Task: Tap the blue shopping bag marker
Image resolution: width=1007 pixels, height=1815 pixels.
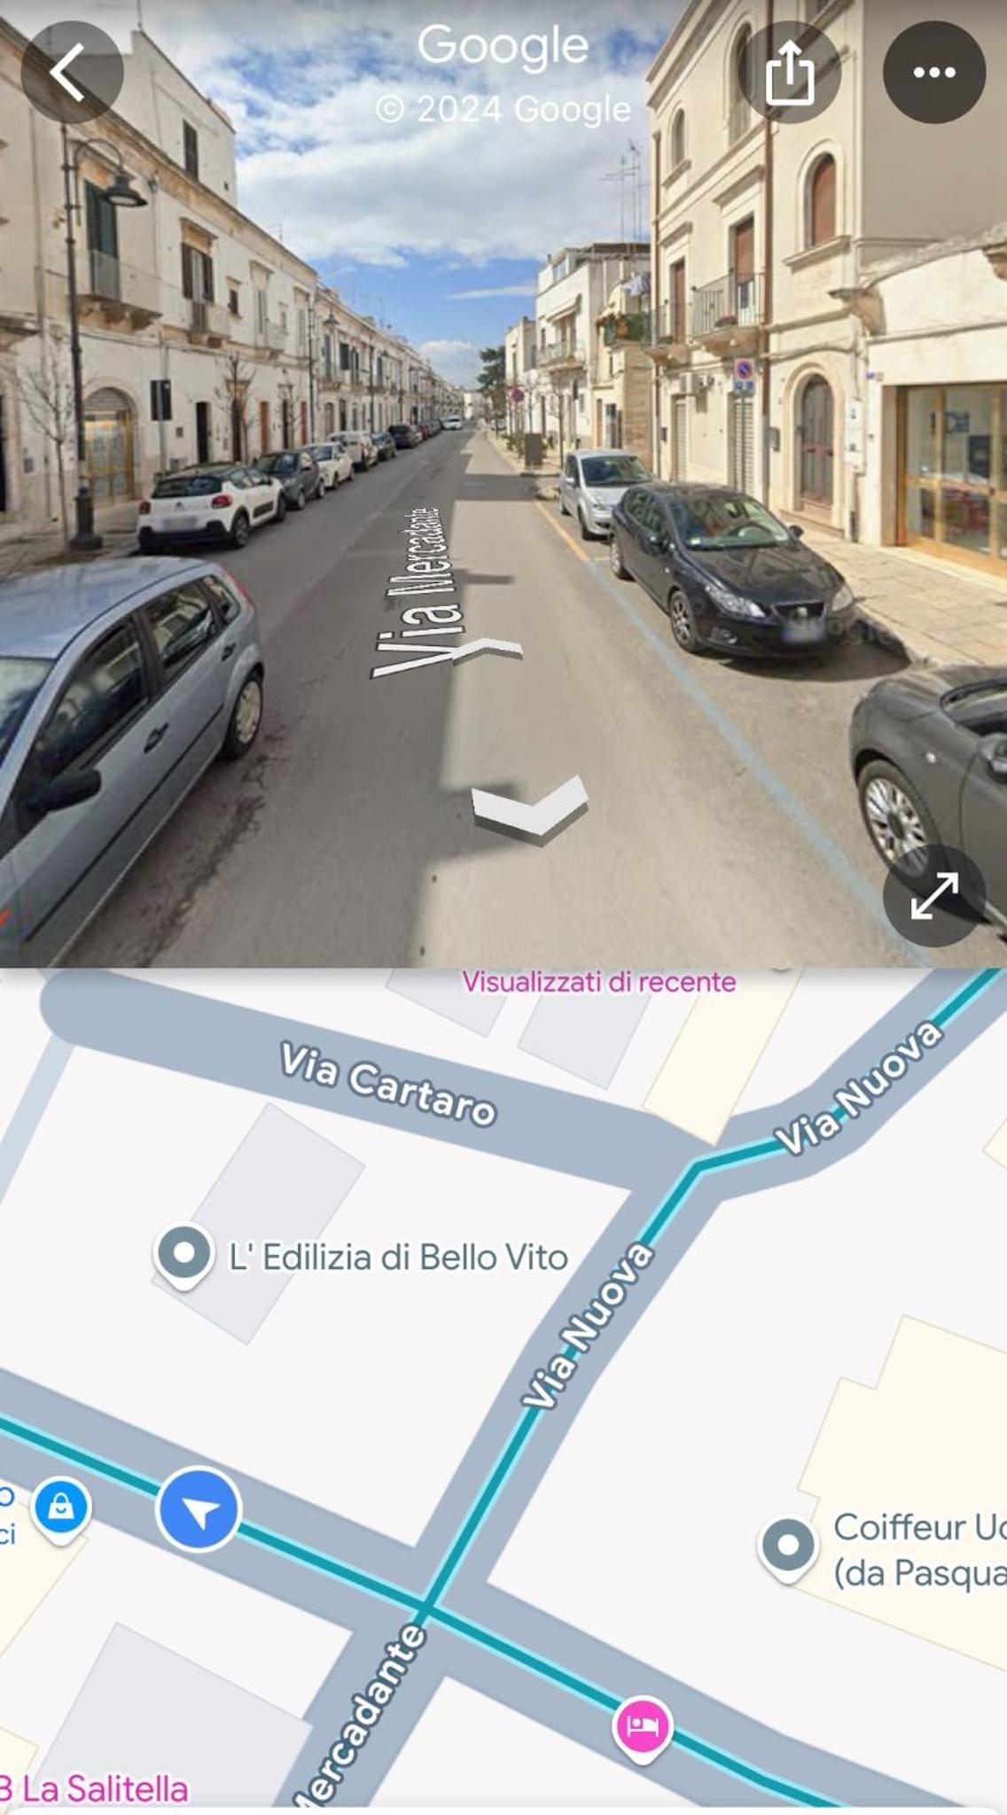Action: (x=61, y=1509)
